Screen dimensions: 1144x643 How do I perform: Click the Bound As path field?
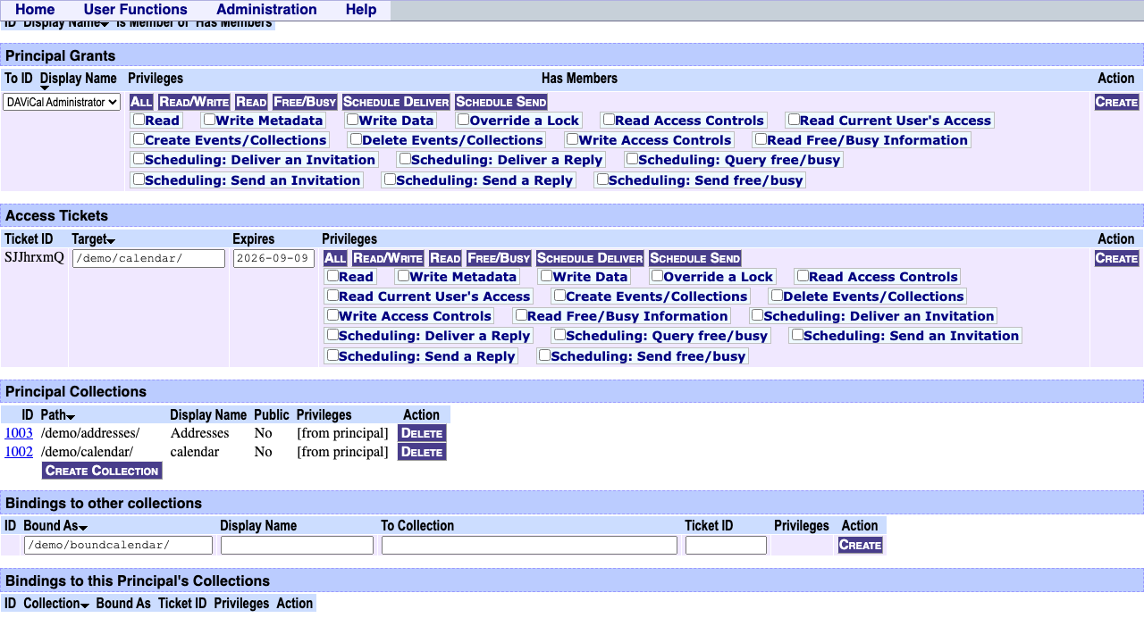coord(118,545)
